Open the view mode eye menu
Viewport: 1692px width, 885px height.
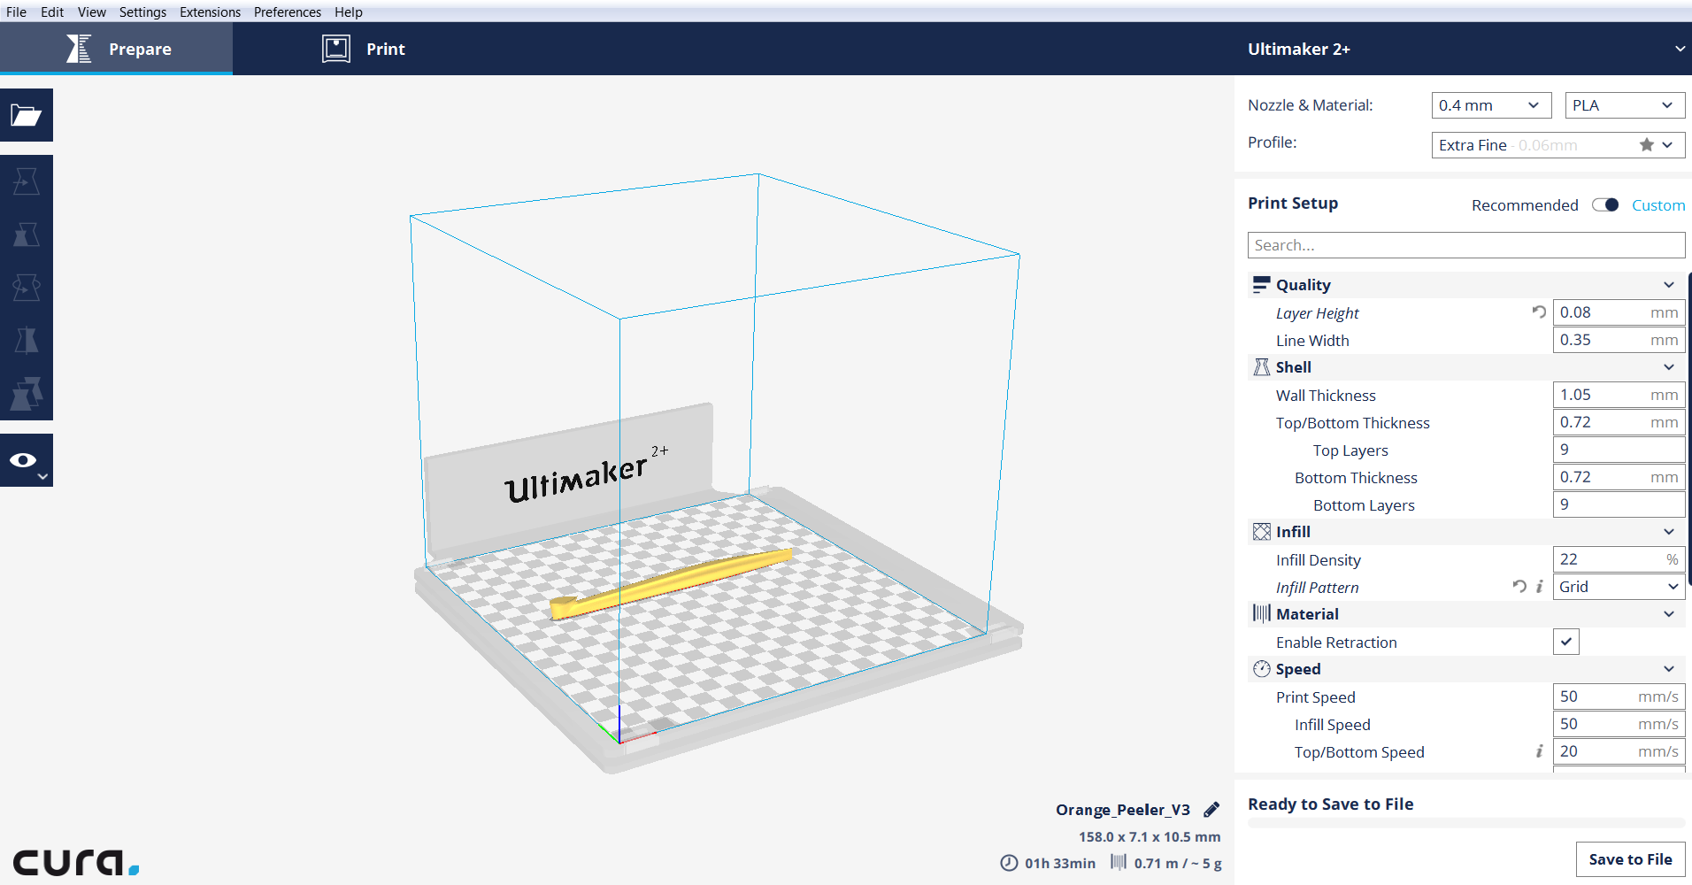click(x=27, y=460)
